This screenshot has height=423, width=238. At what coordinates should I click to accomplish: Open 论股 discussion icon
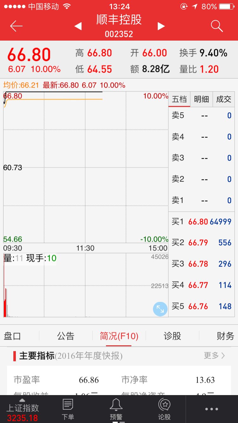pyautogui.click(x=164, y=409)
